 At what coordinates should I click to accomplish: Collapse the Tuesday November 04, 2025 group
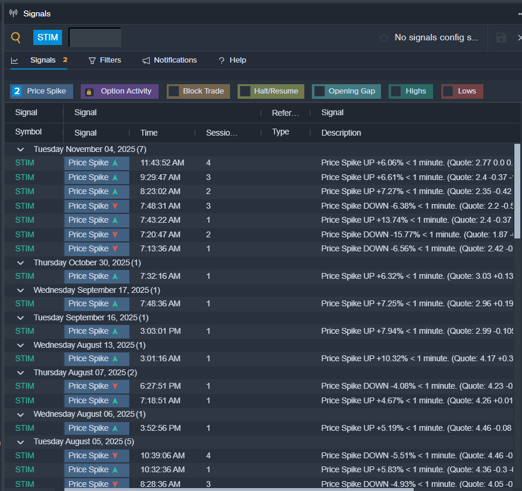click(x=21, y=150)
